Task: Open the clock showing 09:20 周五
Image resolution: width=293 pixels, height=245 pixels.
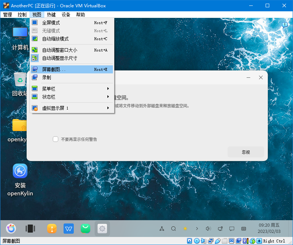Action: click(269, 228)
